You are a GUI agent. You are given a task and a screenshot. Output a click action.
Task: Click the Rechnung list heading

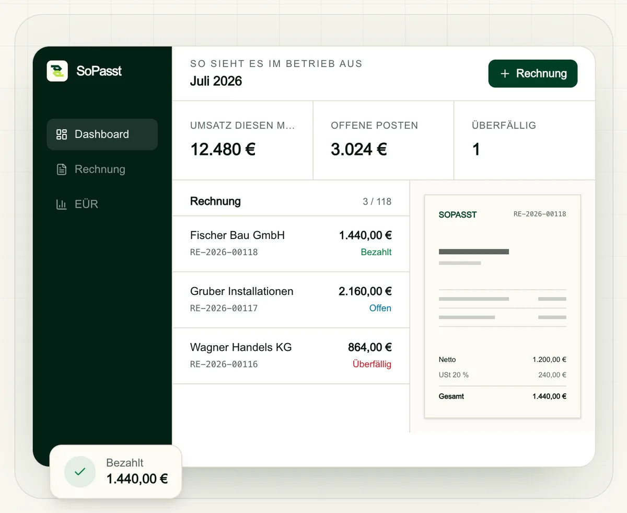(x=215, y=201)
